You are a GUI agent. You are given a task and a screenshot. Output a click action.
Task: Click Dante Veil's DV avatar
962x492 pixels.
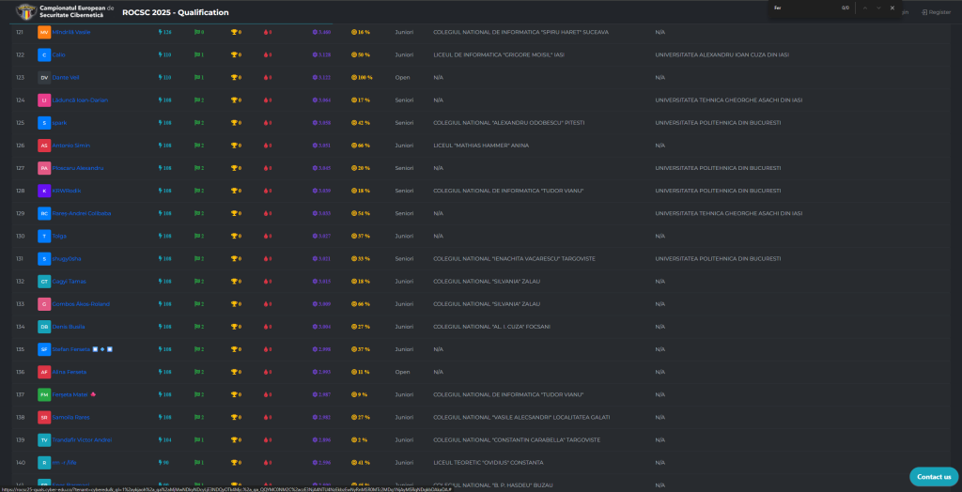[x=44, y=77]
